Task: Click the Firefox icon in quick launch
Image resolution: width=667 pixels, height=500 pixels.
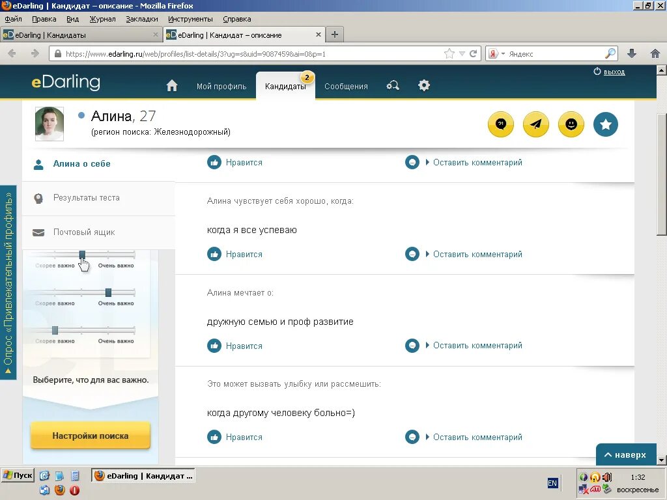Action: point(59,490)
